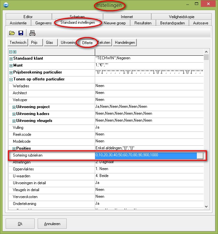Expand the Uitvoering project node
The height and width of the screenshot is (234, 218).
(14, 107)
